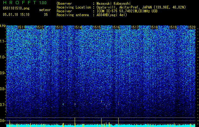The width and height of the screenshot is (199, 127).
Task: Click the tall yellow spike below 1514
Action: 75,122
